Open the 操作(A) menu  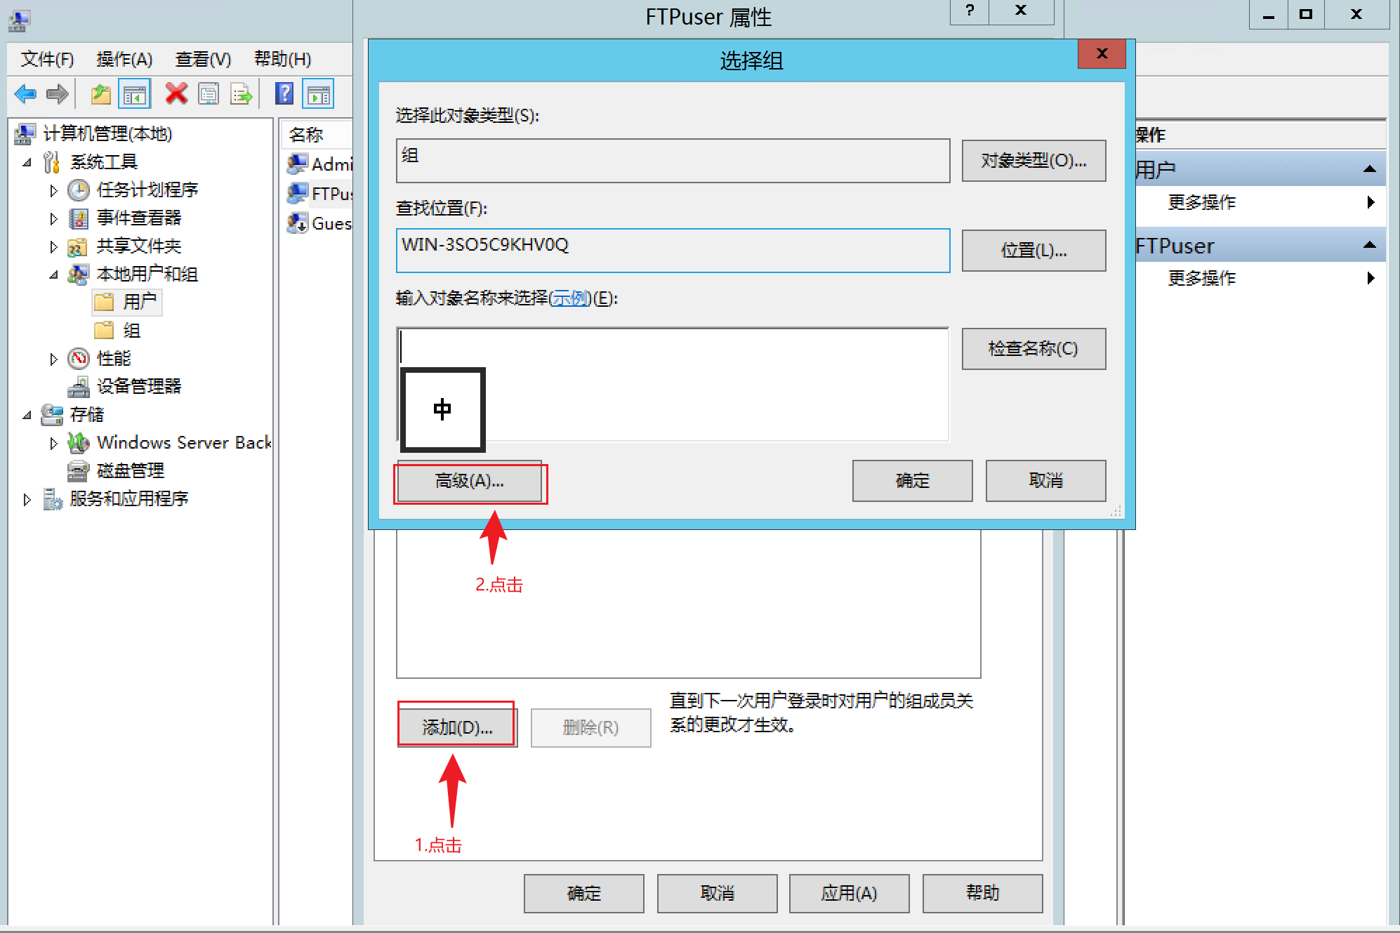124,59
